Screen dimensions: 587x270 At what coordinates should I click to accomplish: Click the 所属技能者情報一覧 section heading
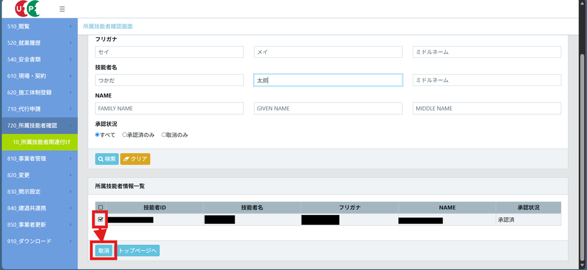click(x=120, y=186)
